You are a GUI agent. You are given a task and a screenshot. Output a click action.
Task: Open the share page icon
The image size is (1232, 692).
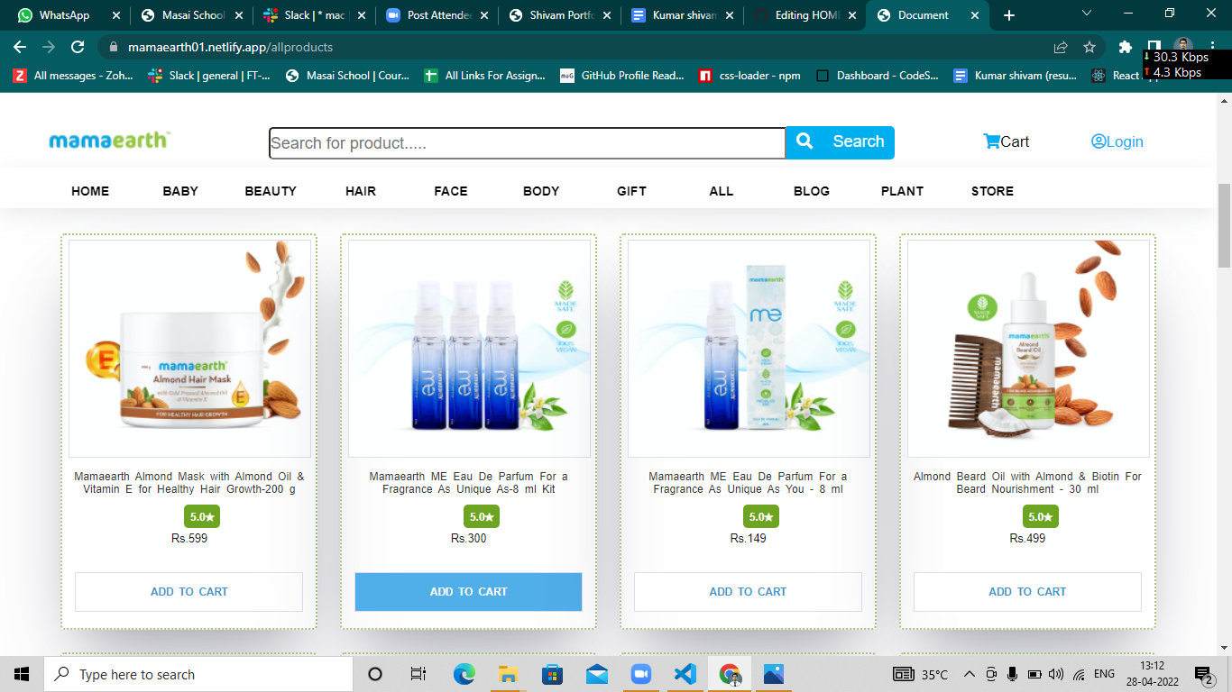pos(1061,47)
